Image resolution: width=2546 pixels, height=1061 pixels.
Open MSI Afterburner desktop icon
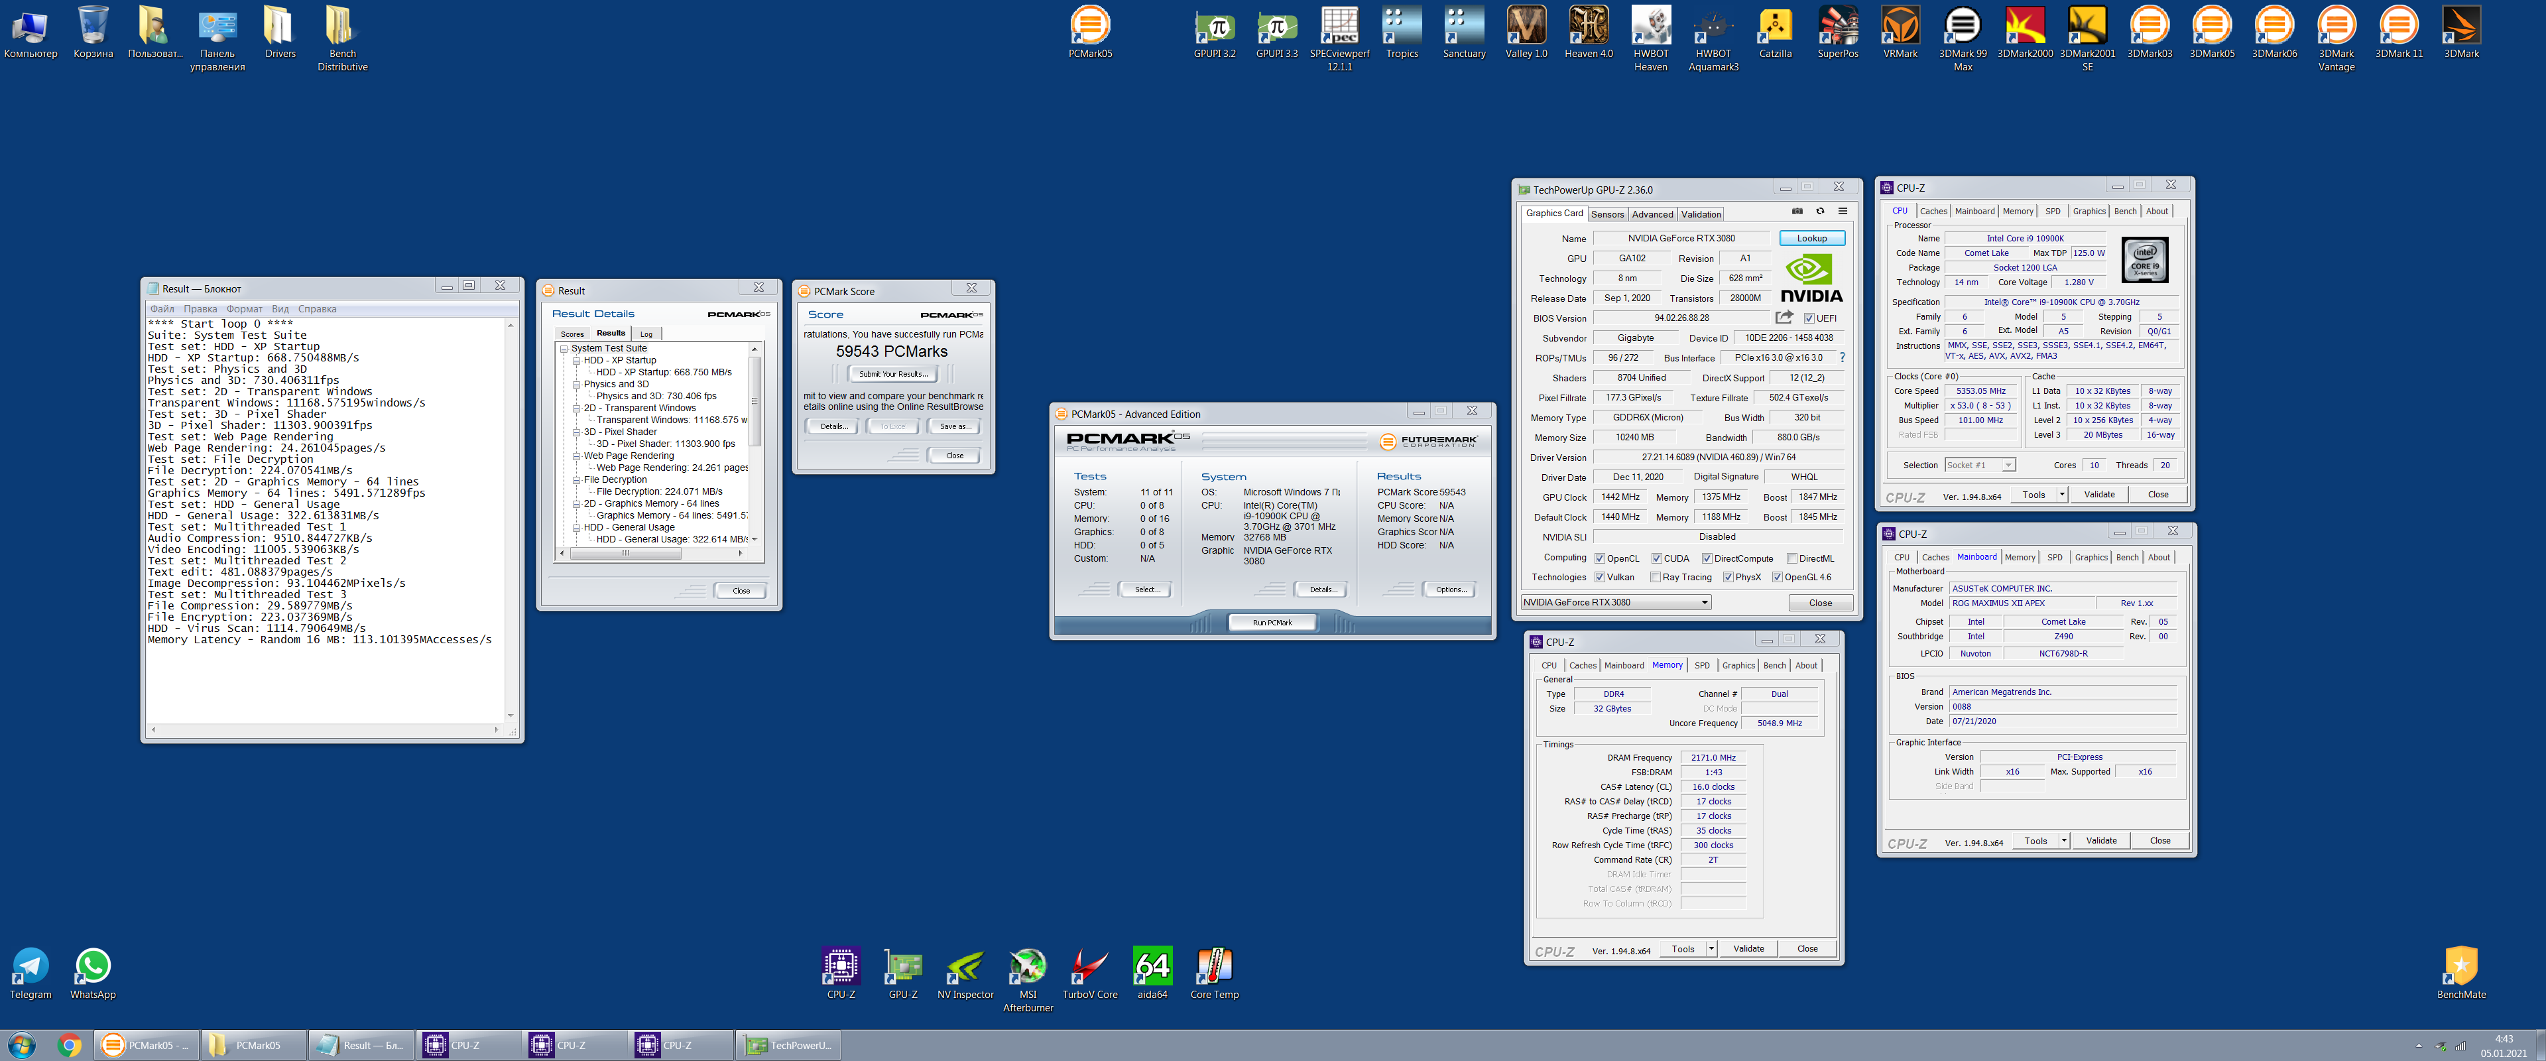(1028, 979)
